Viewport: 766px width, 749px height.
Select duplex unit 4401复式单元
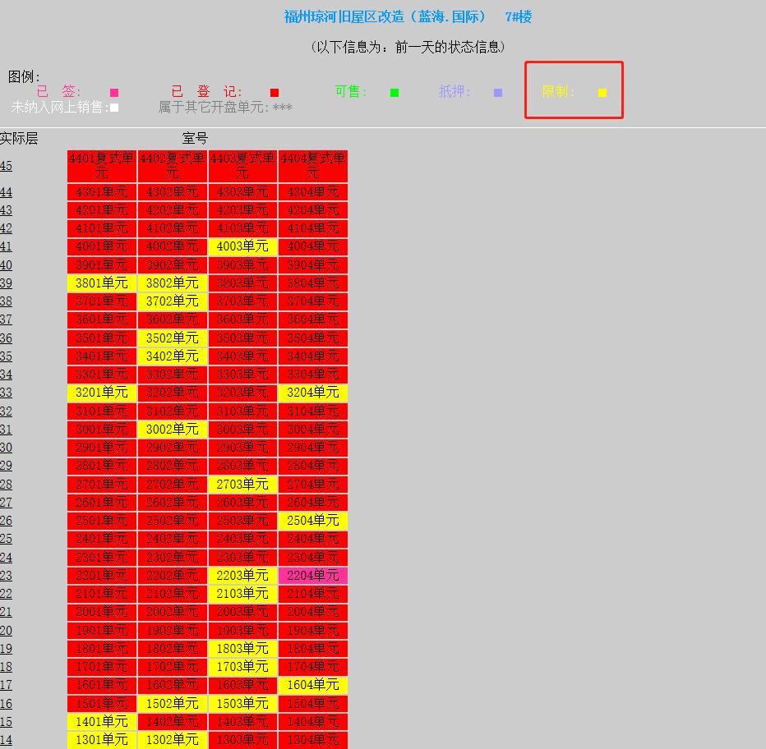tap(101, 165)
